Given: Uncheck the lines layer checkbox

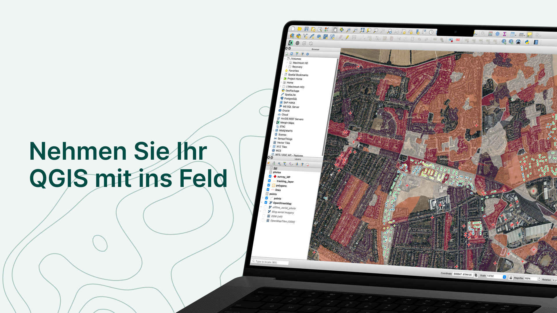Looking at the screenshot, I should pos(268,190).
